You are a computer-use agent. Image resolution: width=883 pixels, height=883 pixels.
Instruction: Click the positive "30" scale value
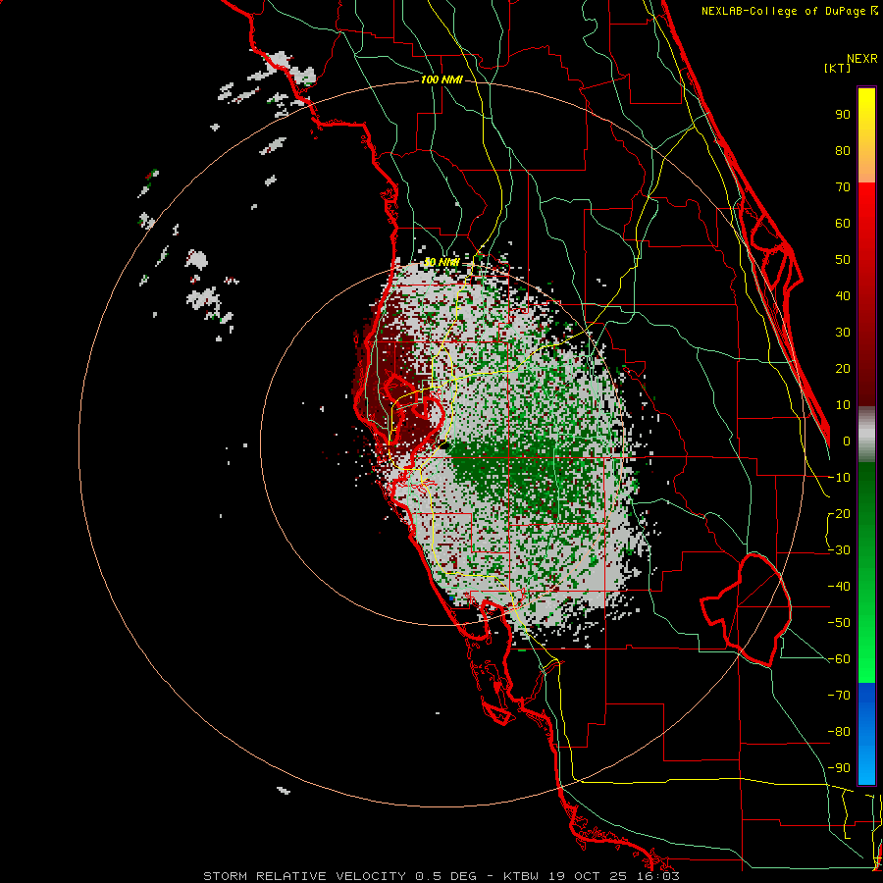pyautogui.click(x=843, y=333)
